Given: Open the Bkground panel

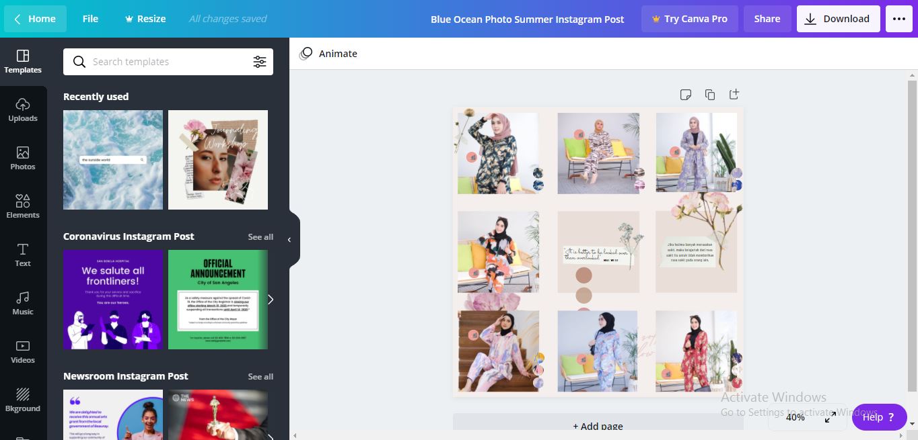Looking at the screenshot, I should tap(23, 399).
